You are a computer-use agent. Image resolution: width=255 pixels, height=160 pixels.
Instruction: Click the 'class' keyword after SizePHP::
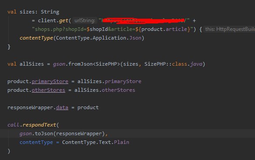point(180,64)
